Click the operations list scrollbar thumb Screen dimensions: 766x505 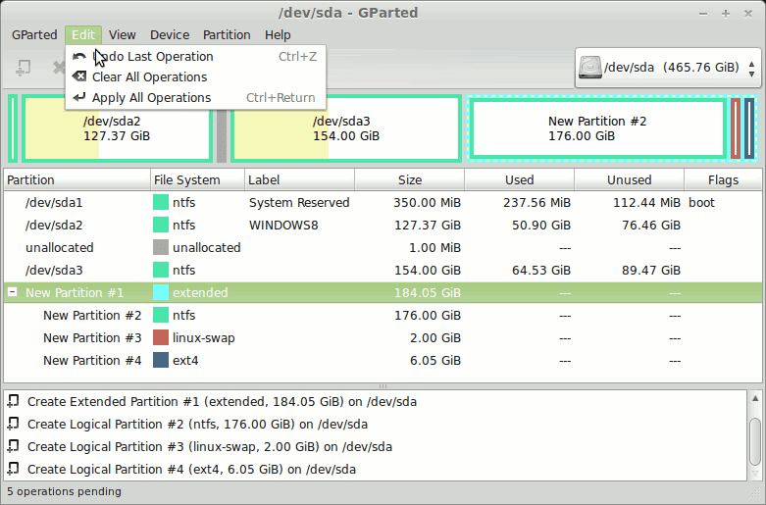[x=755, y=442]
